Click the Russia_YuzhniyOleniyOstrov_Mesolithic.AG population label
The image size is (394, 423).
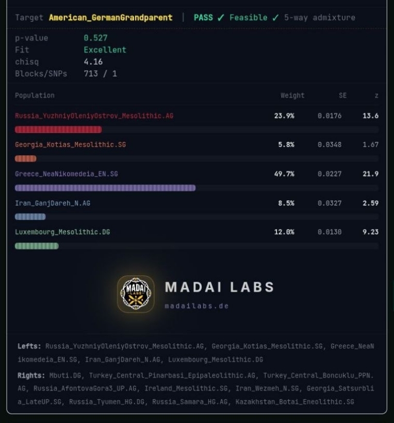point(94,116)
